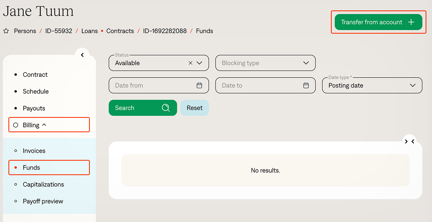Click the Persons breadcrumb link

25,31
